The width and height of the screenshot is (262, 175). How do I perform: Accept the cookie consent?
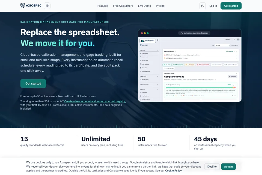point(228,167)
